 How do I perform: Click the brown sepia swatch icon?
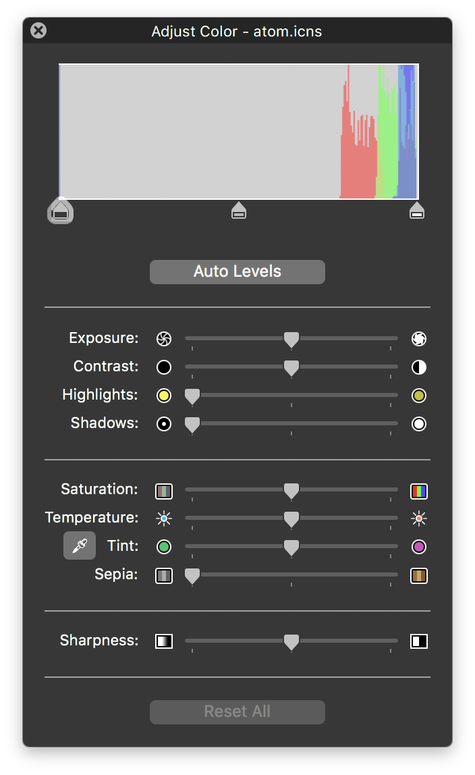(418, 575)
